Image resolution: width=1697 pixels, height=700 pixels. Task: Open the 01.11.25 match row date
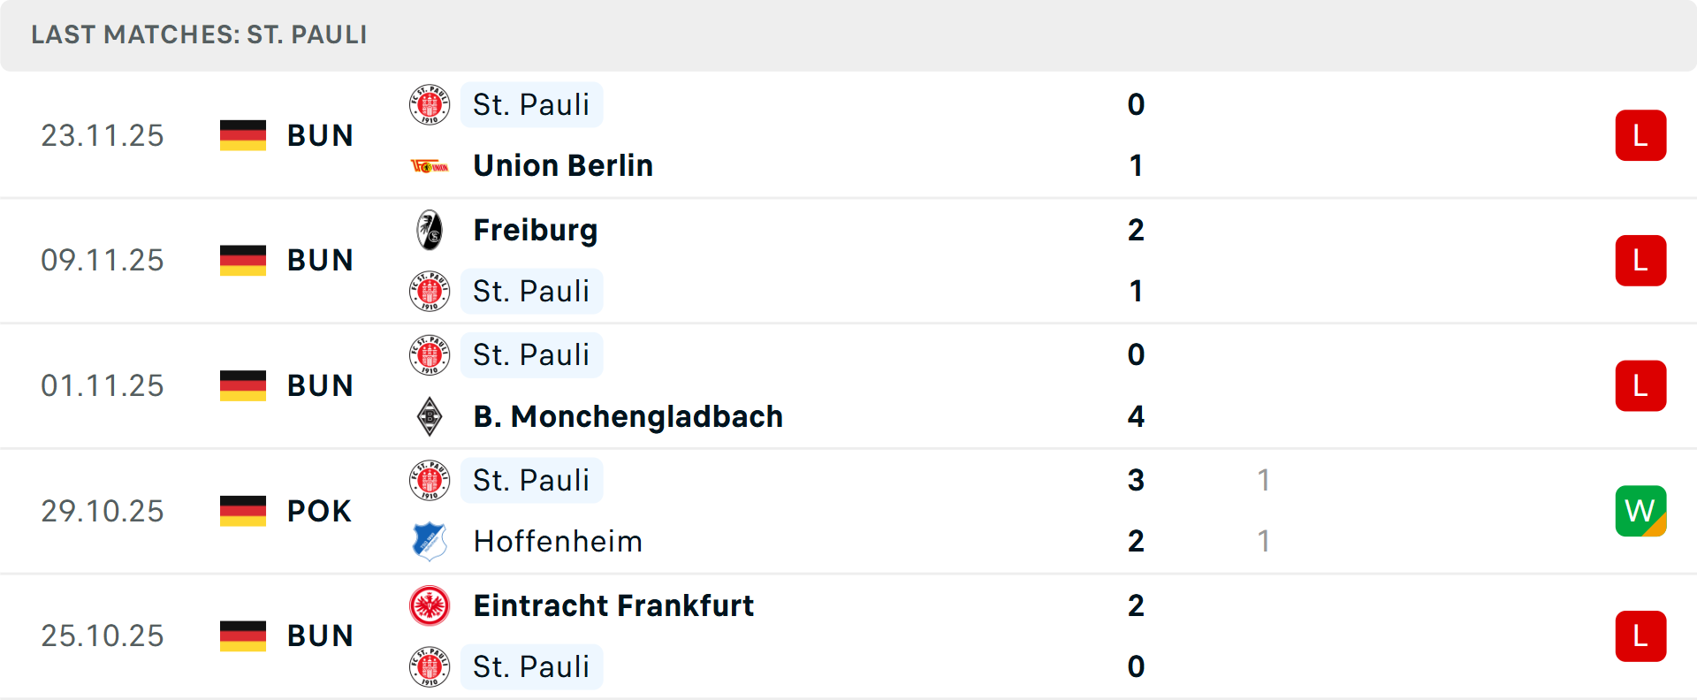103,386
